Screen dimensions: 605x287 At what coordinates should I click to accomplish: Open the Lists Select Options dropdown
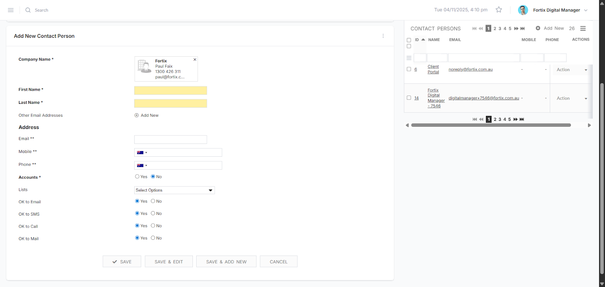(174, 190)
